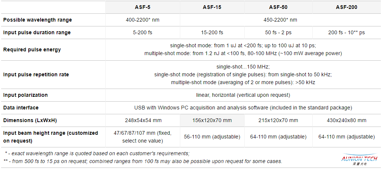Click the Possible wavelength range row label

click(x=38, y=20)
